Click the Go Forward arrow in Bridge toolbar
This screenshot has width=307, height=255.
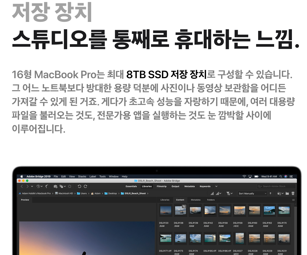coord(28,186)
